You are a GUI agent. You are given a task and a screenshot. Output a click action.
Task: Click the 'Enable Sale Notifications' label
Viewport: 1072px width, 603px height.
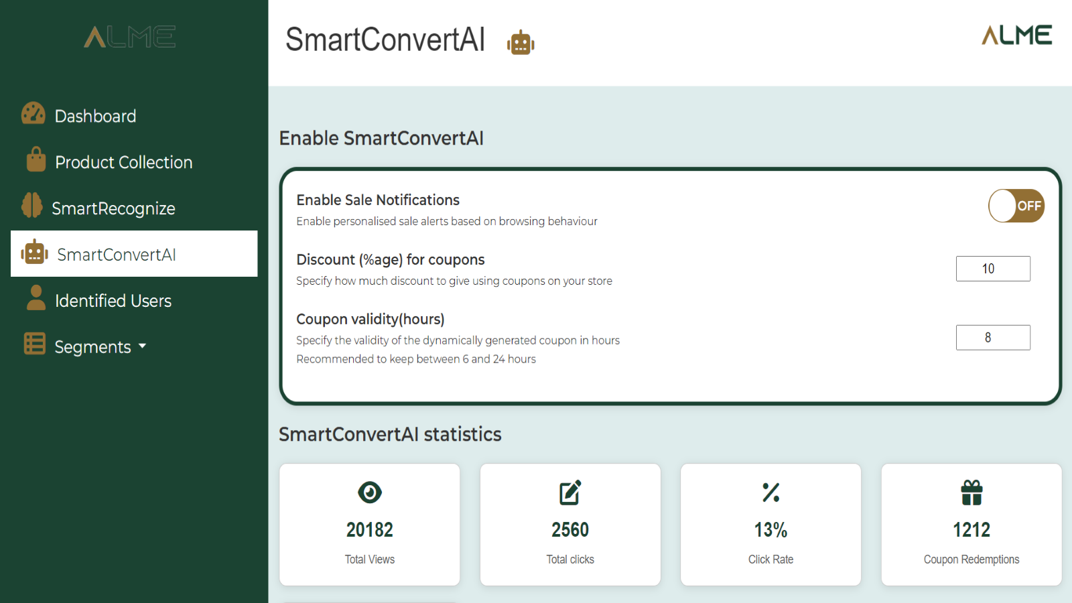click(x=378, y=200)
